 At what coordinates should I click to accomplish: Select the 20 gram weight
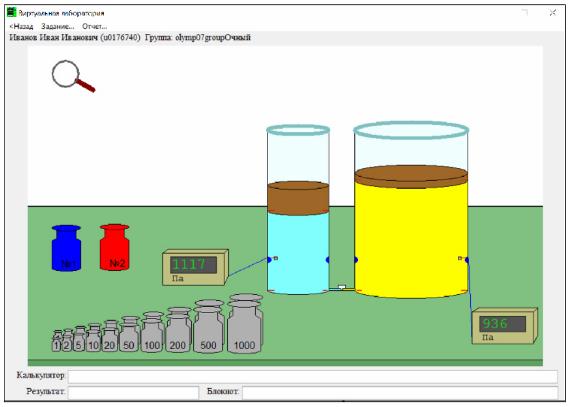pos(110,336)
